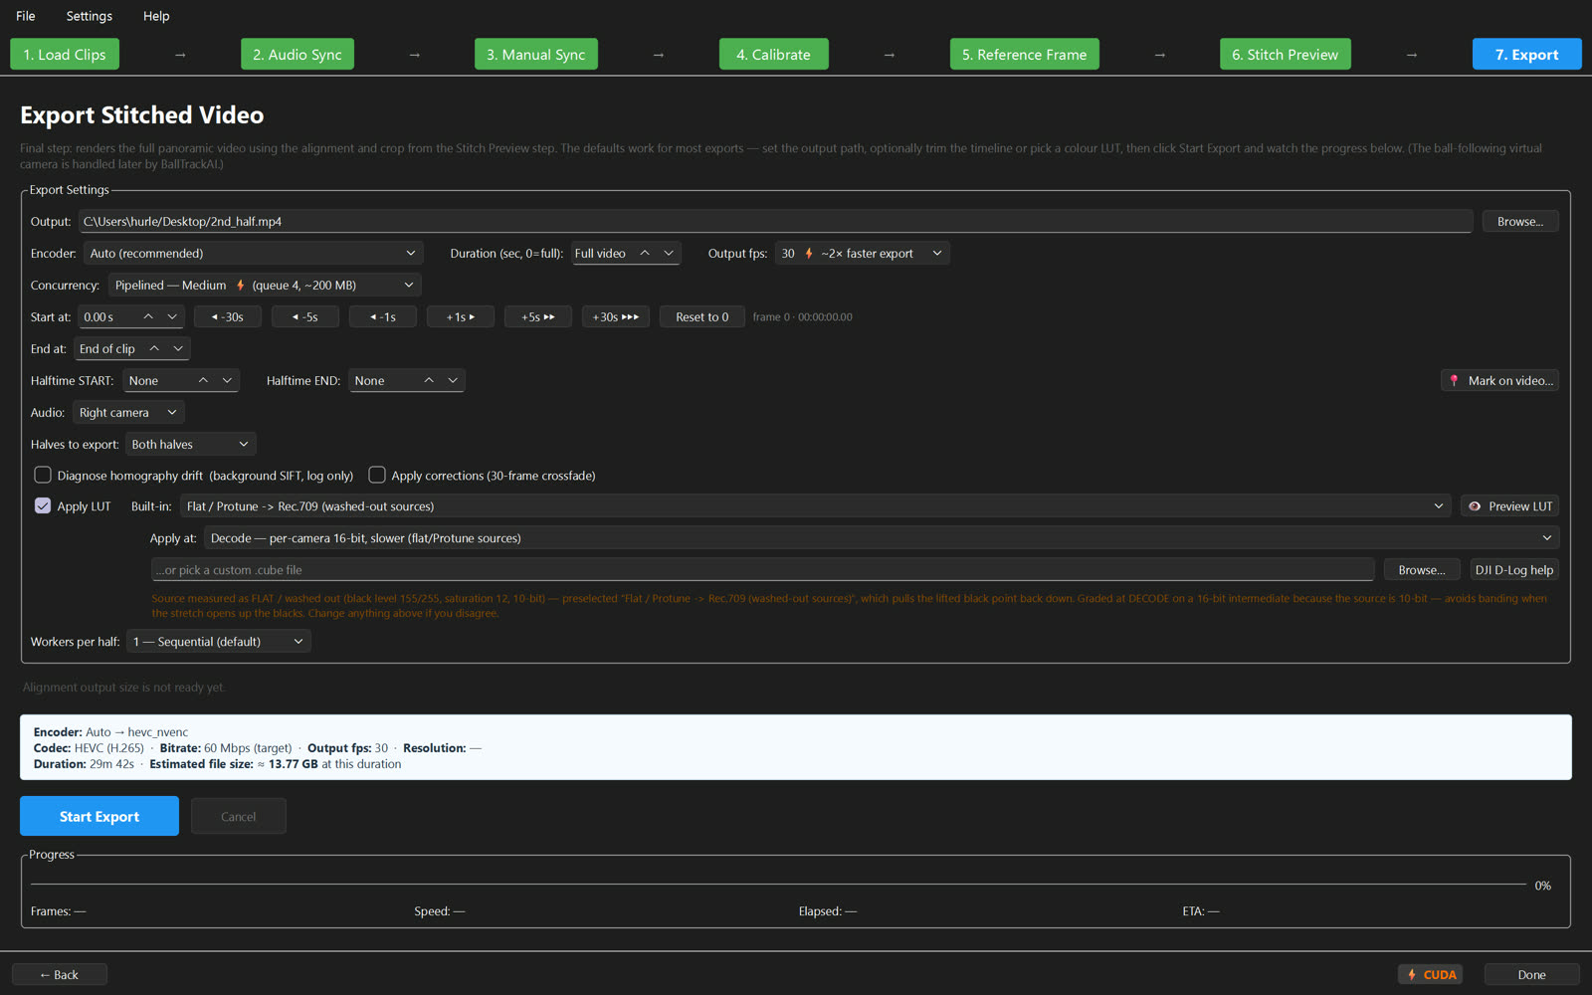Open Workers per half dropdown
This screenshot has height=995, width=1592.
pos(219,641)
